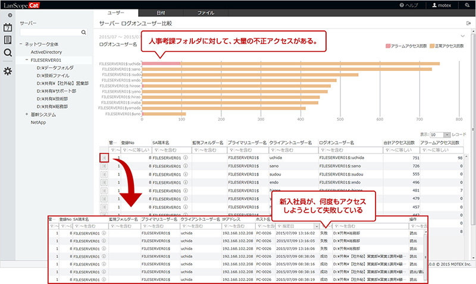Open the gear settings in the left sidebar
This screenshot has height=284, width=476.
tap(8, 71)
